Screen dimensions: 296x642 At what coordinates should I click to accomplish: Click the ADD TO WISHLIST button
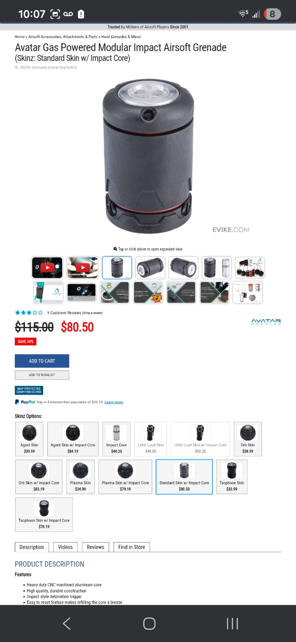point(42,375)
